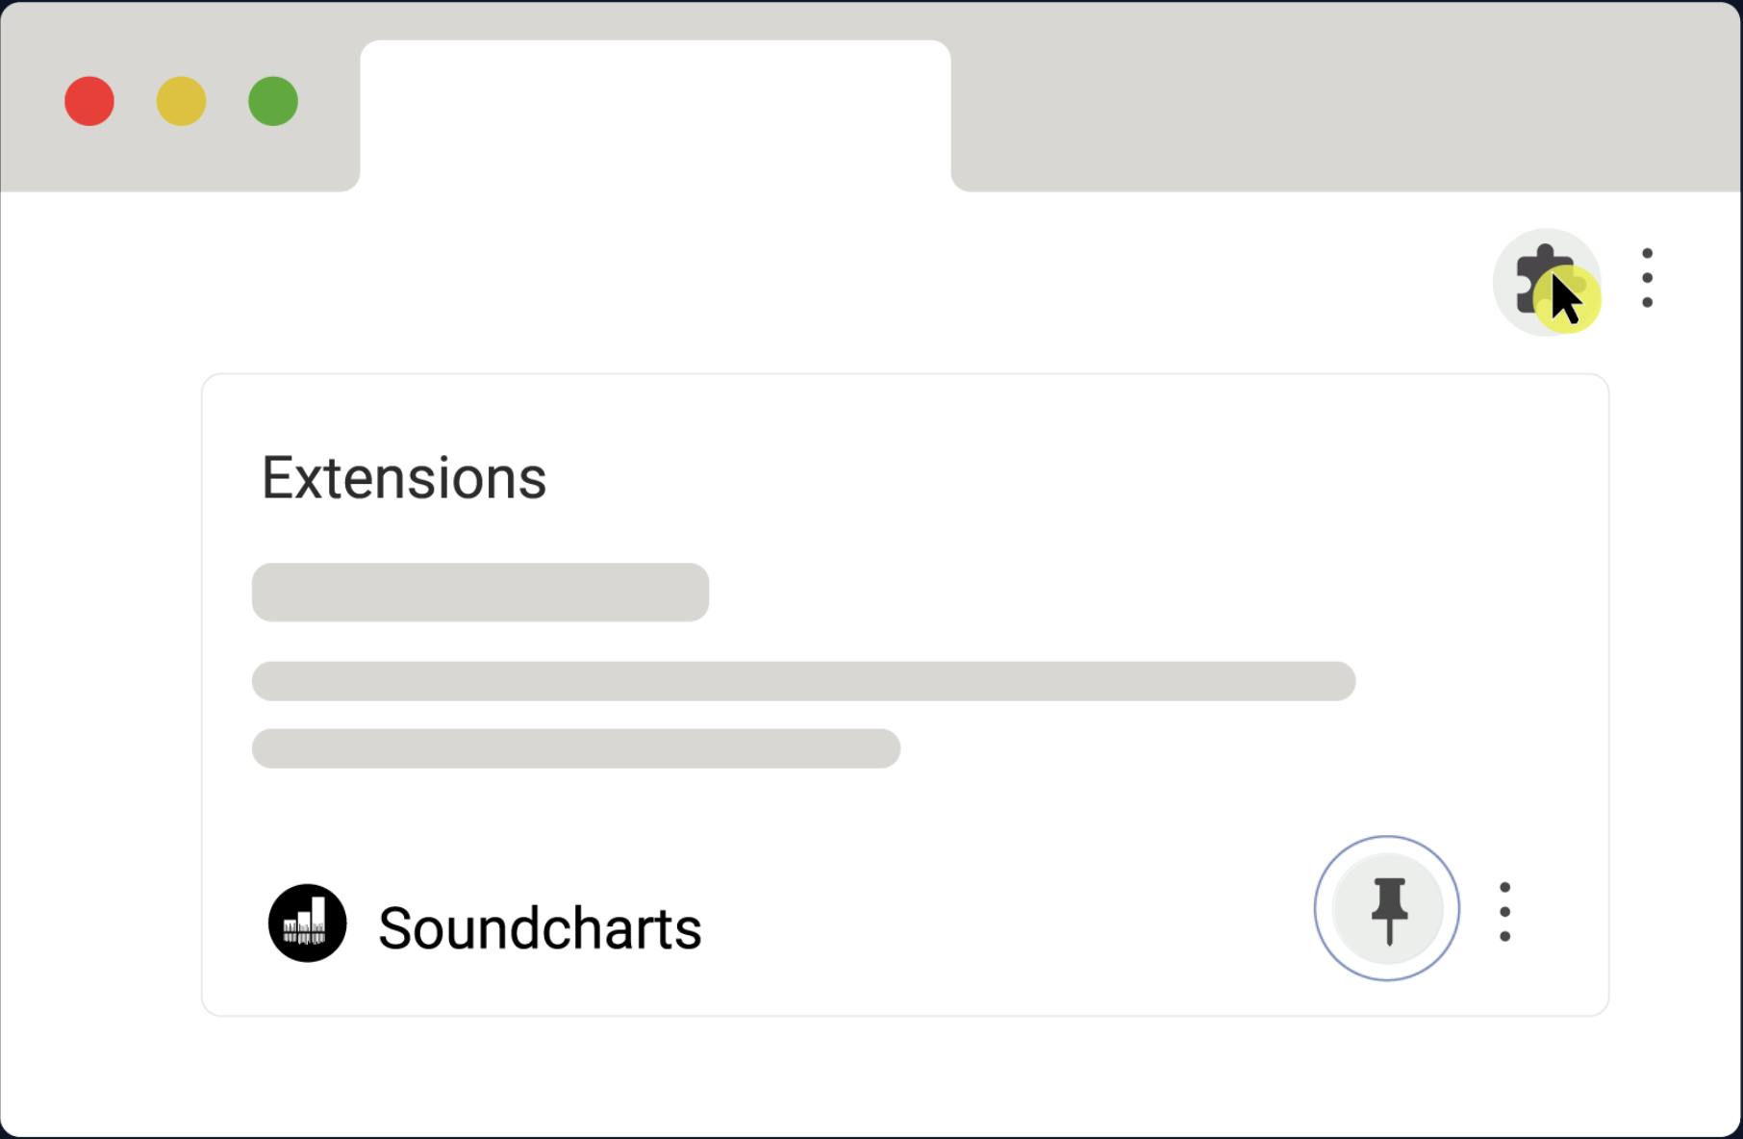
Task: Select the blank white browser tab
Action: tap(655, 115)
